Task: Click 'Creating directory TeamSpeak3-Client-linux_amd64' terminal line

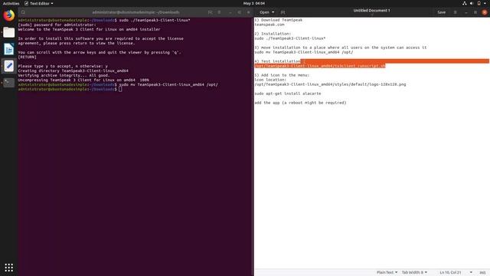Action: tap(73, 71)
